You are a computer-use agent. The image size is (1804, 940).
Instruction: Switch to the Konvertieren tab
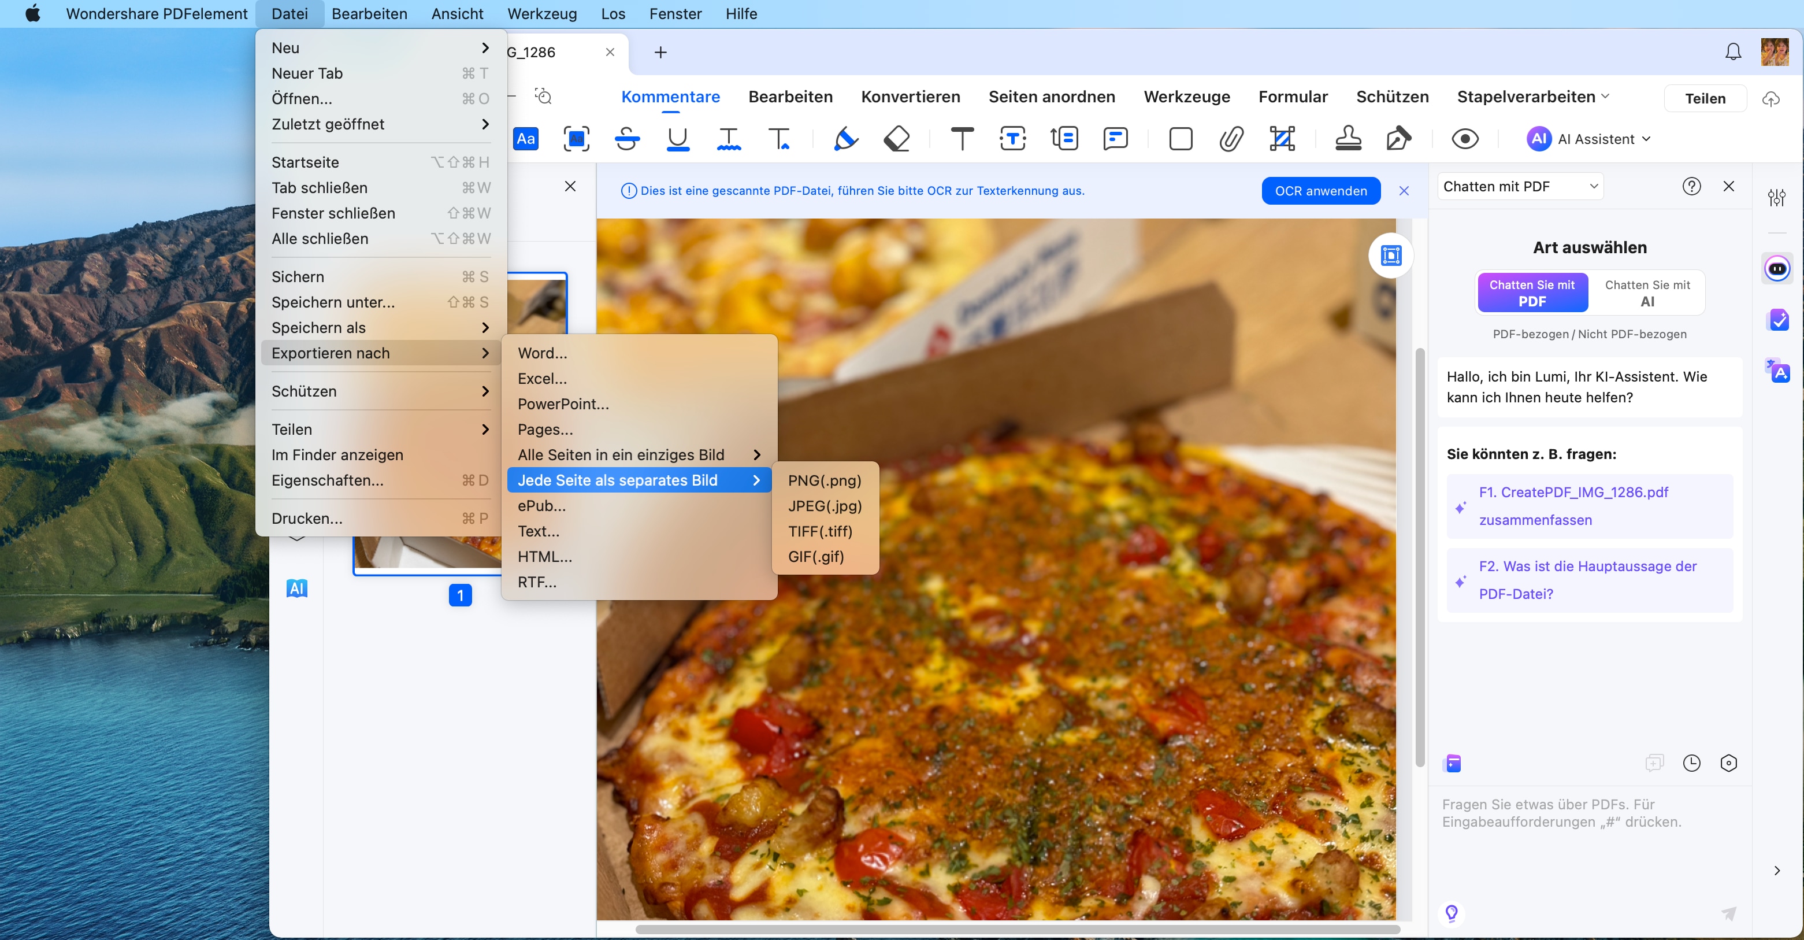[911, 97]
